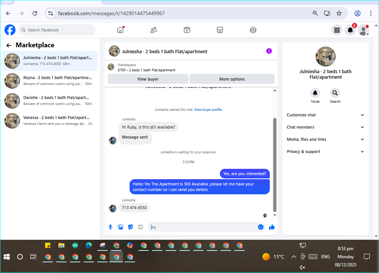
Task: Open Chrome three-dot menu
Action: 370,13
